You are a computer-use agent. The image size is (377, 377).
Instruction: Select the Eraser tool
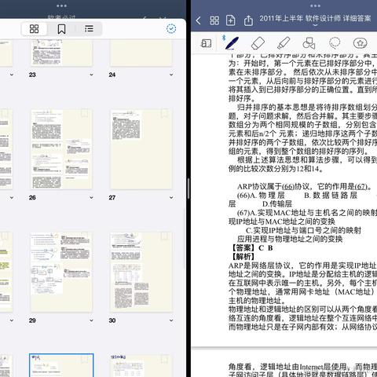point(258,43)
